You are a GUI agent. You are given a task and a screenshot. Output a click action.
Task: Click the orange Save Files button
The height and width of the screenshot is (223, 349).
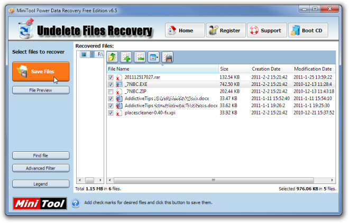pyautogui.click(x=41, y=72)
